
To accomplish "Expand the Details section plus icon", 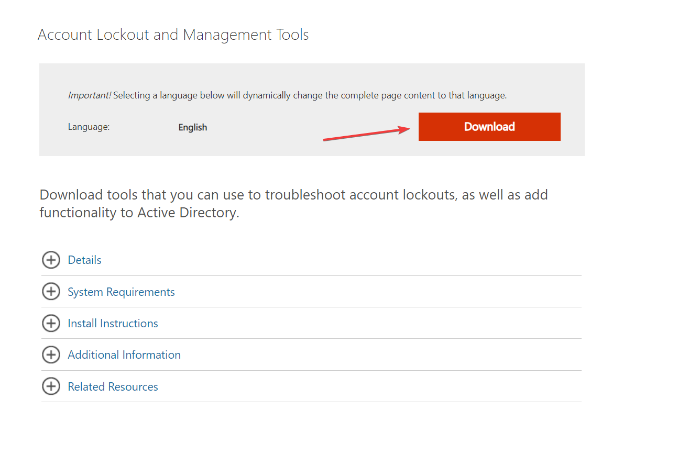I will (x=51, y=260).
